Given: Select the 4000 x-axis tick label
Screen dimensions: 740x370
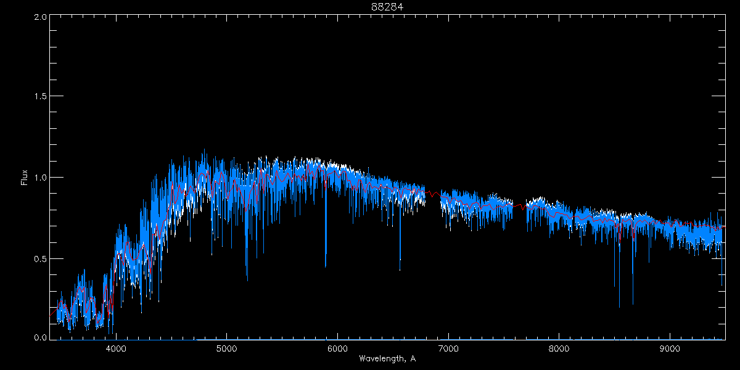Looking at the screenshot, I should coord(115,348).
